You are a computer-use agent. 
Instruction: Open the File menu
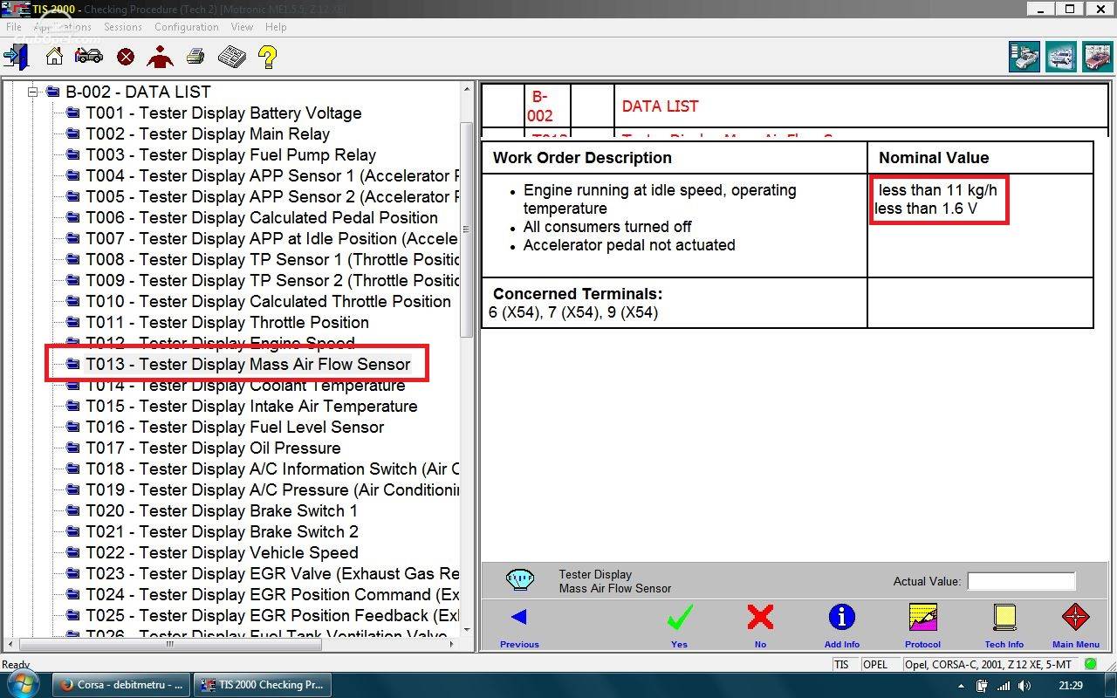(14, 27)
